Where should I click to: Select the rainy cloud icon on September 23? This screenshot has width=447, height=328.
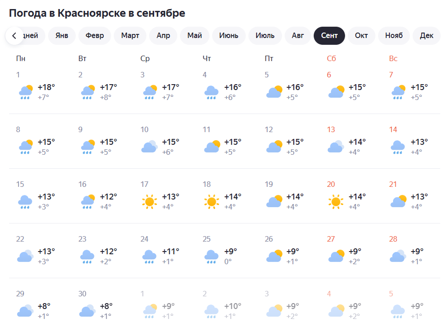(x=87, y=256)
